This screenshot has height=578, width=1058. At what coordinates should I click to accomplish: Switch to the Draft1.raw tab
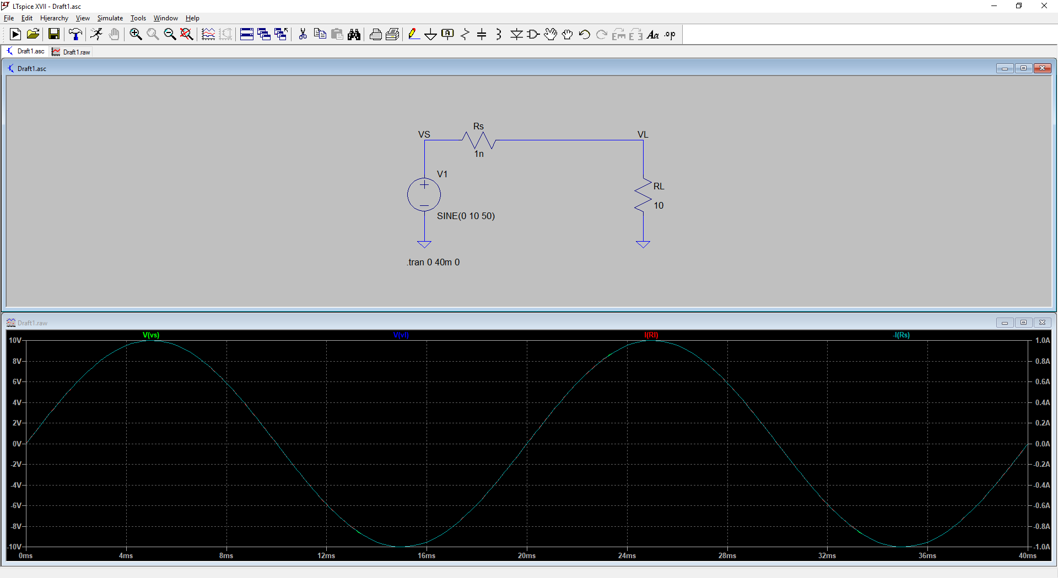point(71,52)
